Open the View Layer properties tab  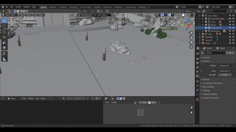coord(198,67)
